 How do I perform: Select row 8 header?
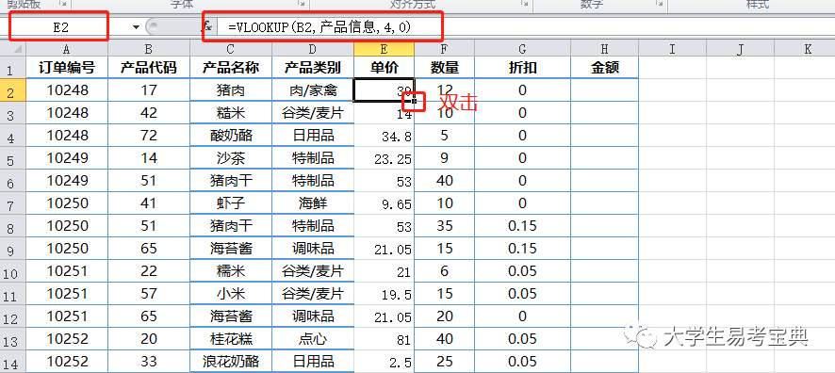click(x=12, y=226)
